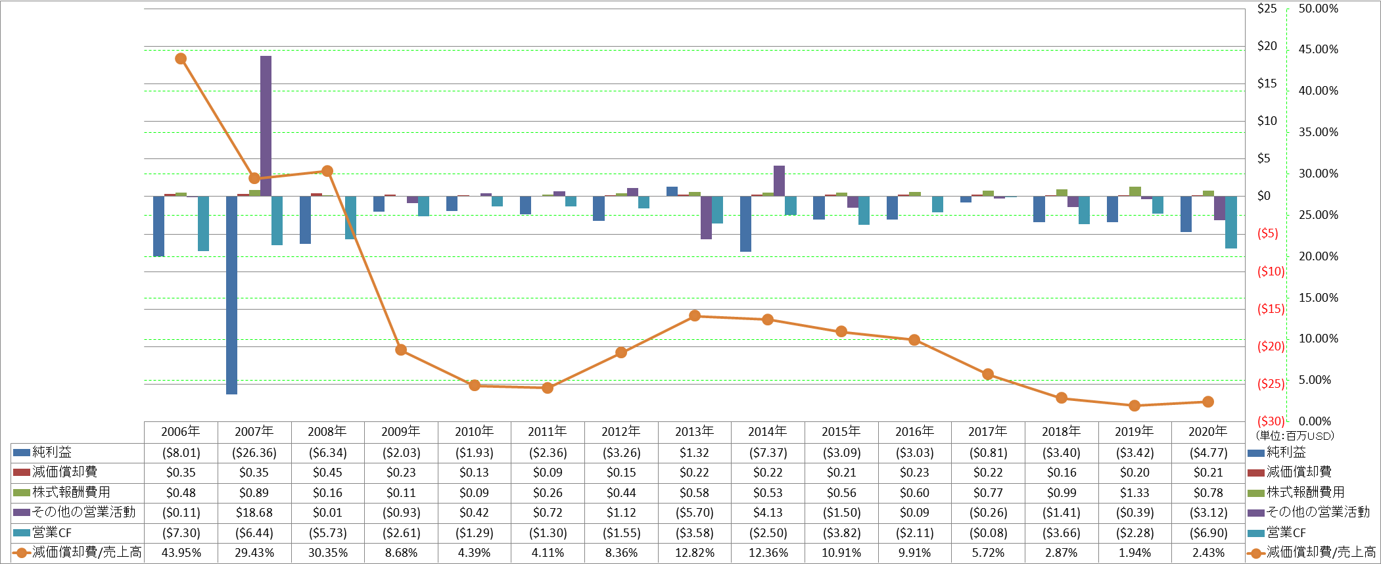The width and height of the screenshot is (1381, 564).
Task: Click the 2013年 column header
Action: click(x=695, y=432)
